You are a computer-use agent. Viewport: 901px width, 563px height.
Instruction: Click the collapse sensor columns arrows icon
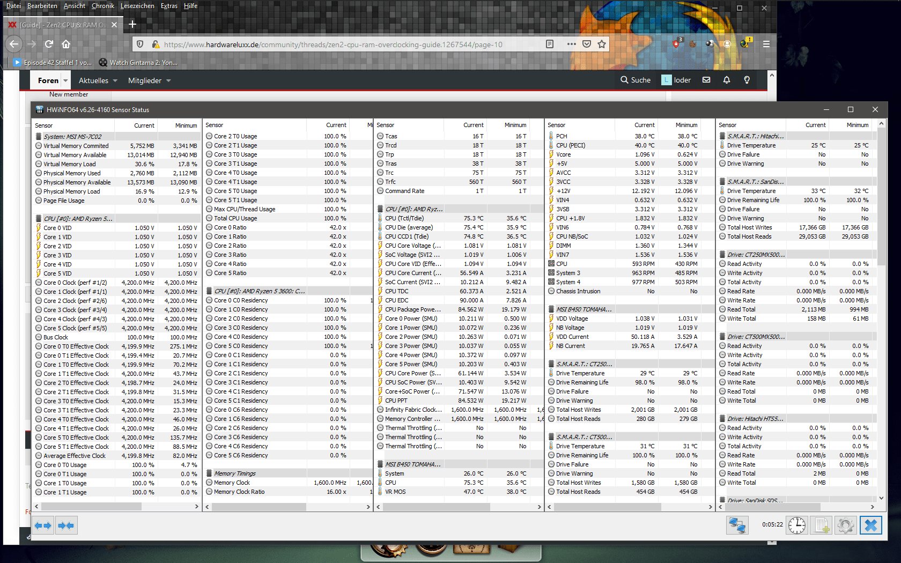[66, 525]
